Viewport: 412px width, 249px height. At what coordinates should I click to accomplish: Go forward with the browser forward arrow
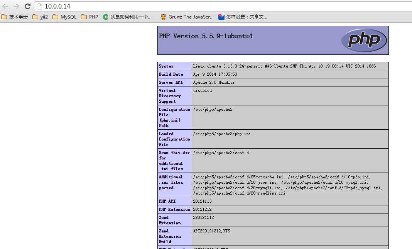(16, 6)
